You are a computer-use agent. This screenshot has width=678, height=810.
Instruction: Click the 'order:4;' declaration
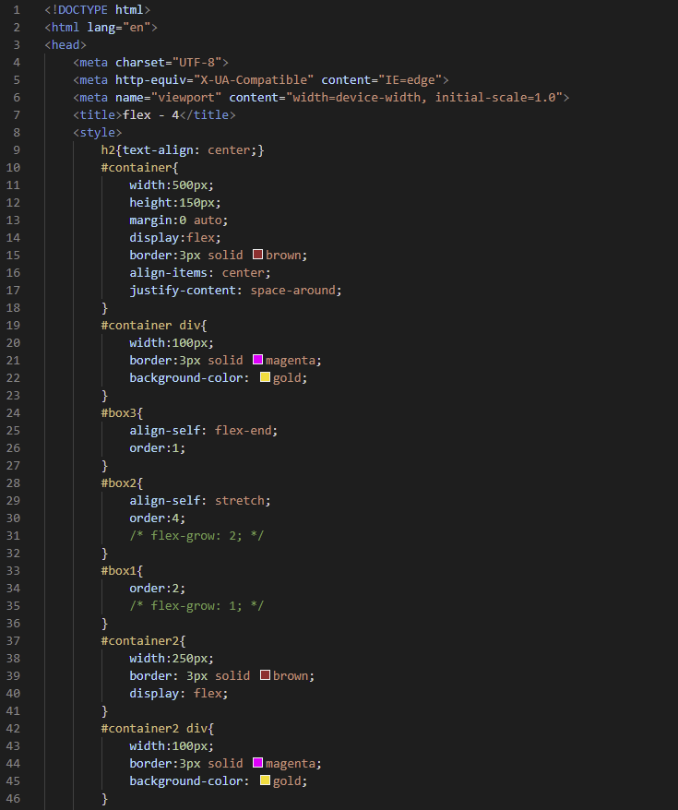tap(158, 518)
